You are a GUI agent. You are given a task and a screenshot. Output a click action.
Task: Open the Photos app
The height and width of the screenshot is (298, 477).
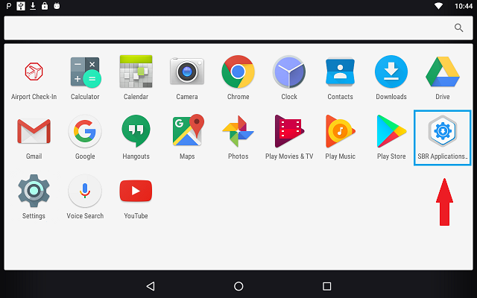point(238,132)
